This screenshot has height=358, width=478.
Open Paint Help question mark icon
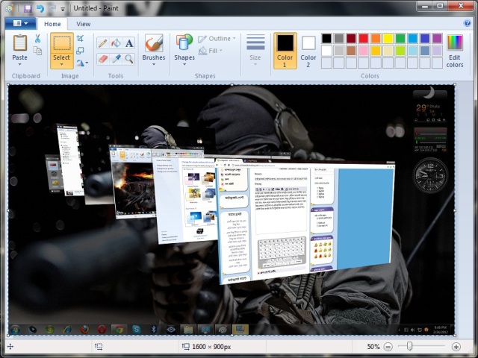(467, 23)
